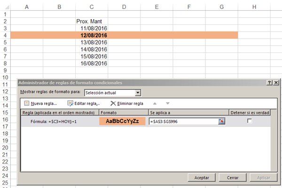Select column G header
Screen dimensions: 282x188
(x=221, y=7)
